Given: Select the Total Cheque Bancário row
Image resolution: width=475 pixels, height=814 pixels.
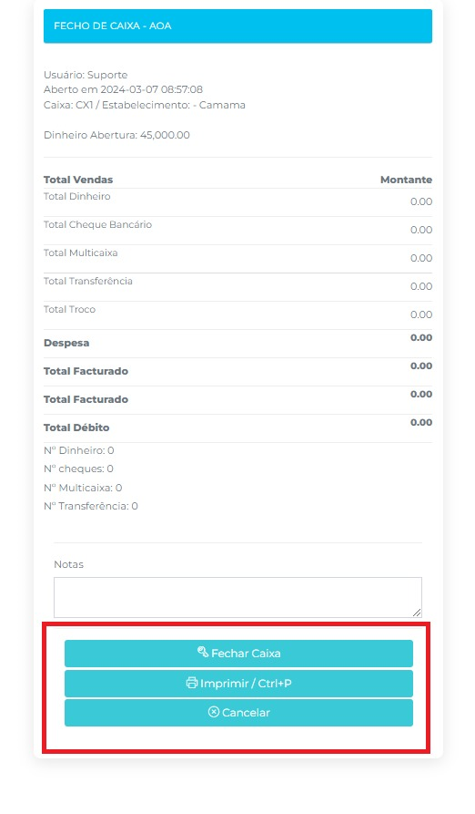Looking at the screenshot, I should tap(237, 231).
